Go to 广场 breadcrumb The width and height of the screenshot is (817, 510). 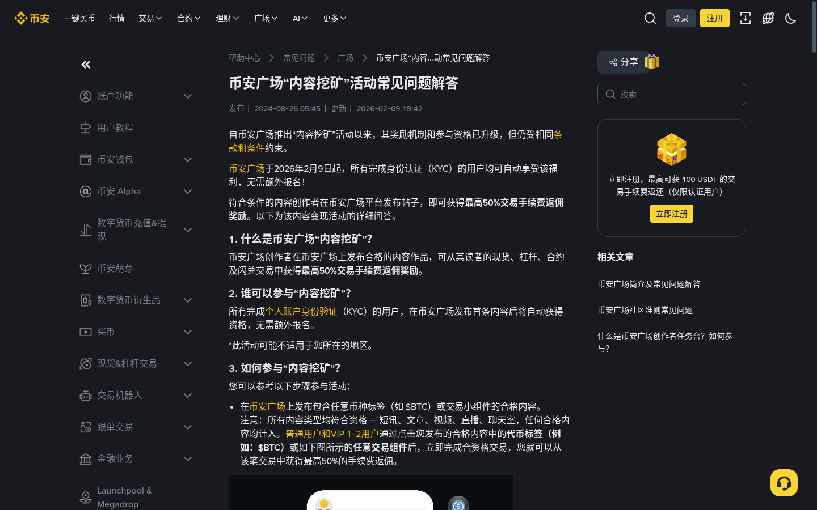click(x=346, y=58)
